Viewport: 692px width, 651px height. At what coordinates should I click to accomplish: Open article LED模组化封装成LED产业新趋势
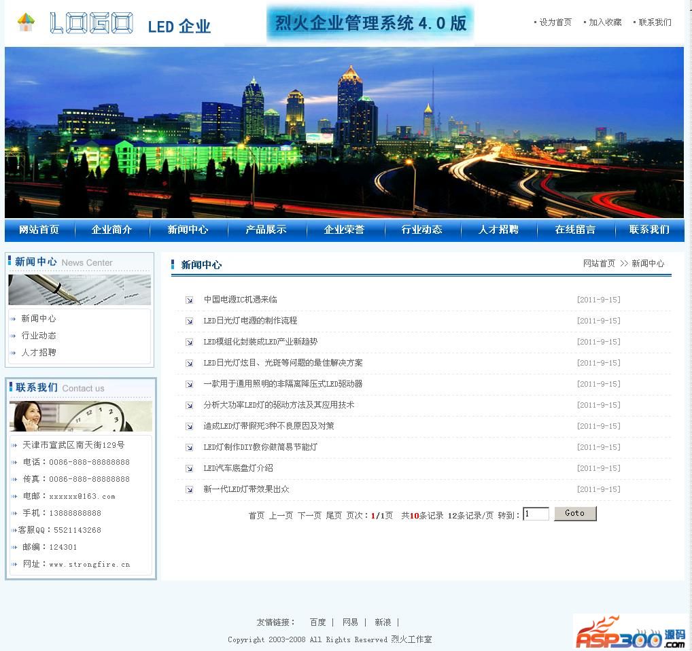point(260,342)
